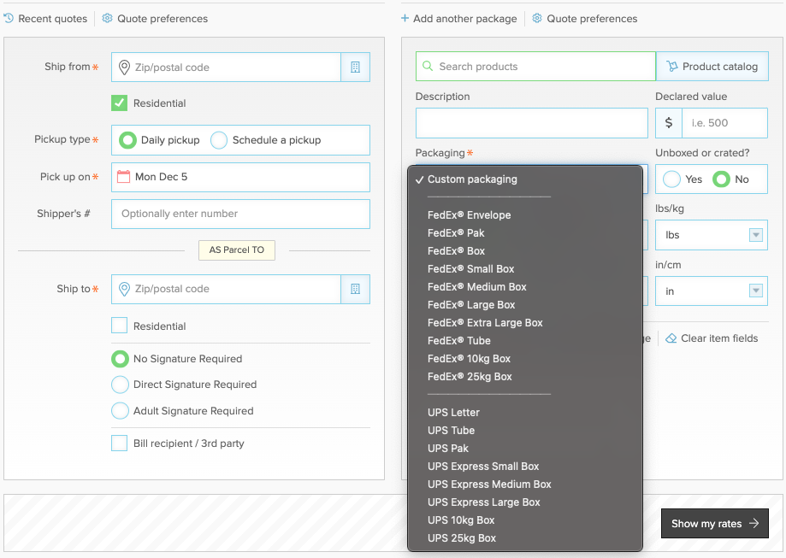Click the calendar icon in Pick up on
Image resolution: width=786 pixels, height=558 pixels.
pos(124,177)
